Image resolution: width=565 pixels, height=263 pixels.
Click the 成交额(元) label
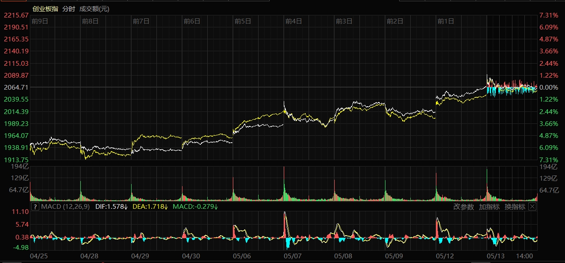coord(94,9)
